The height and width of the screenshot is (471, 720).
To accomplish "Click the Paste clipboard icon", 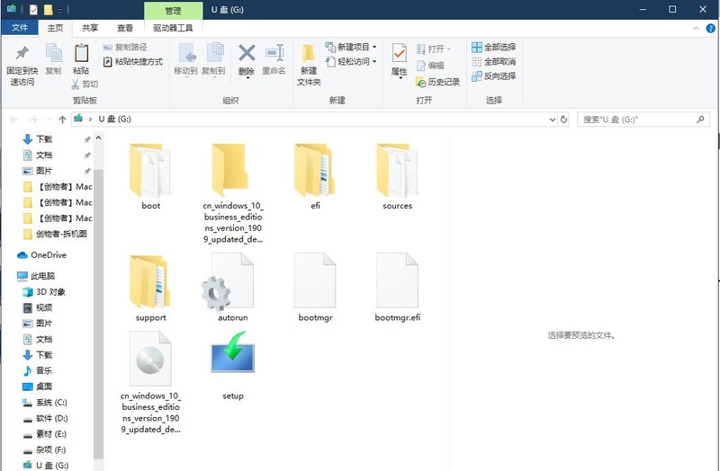I will click(x=81, y=54).
